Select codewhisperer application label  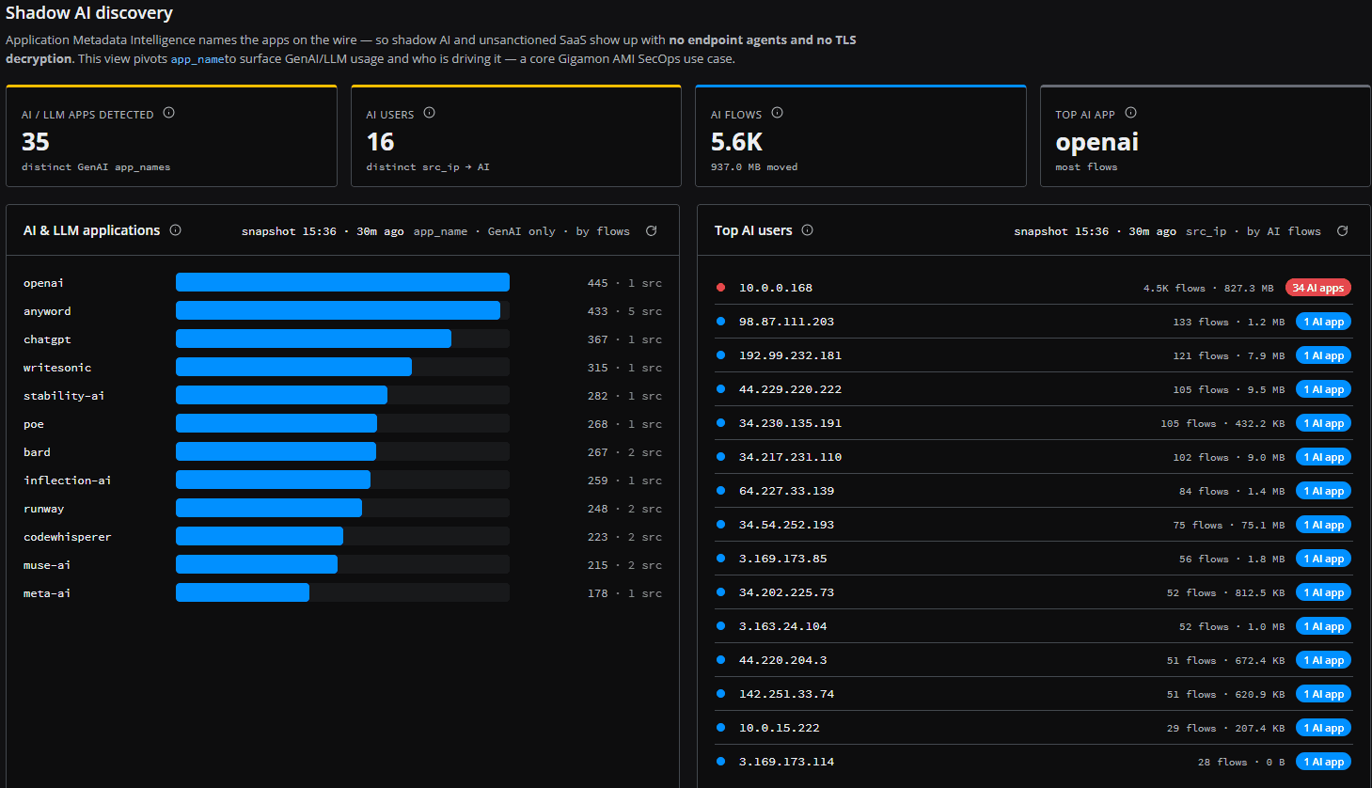(x=68, y=537)
